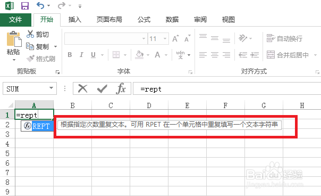The image size is (321, 196).
Task: Click 格式刷 (Format Painter)
Action: coord(41,59)
